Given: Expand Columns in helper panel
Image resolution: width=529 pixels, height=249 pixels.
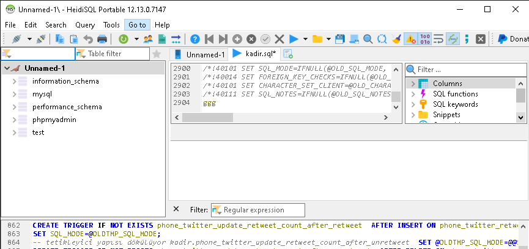Looking at the screenshot, I should point(413,84).
